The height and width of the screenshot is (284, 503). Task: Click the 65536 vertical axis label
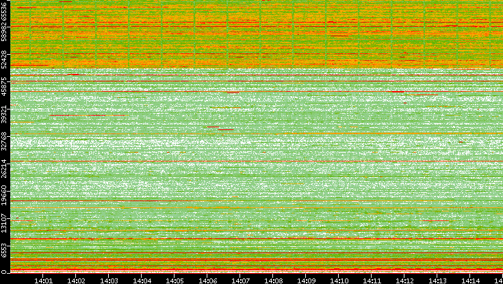point(4,10)
